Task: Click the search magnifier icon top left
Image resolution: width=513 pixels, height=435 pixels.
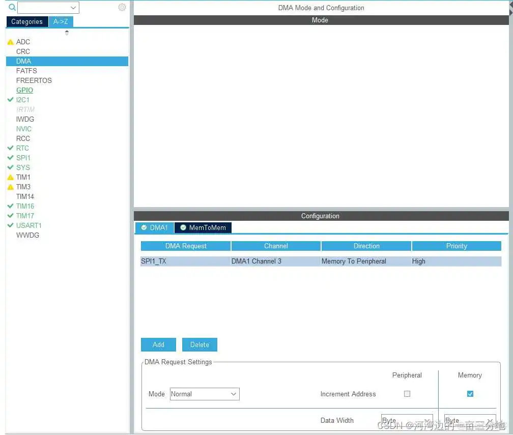Action: pos(12,8)
